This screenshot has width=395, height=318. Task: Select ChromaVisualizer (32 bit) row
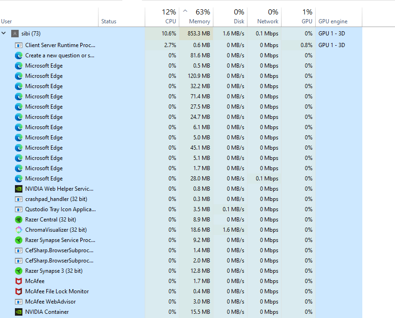[181, 230]
